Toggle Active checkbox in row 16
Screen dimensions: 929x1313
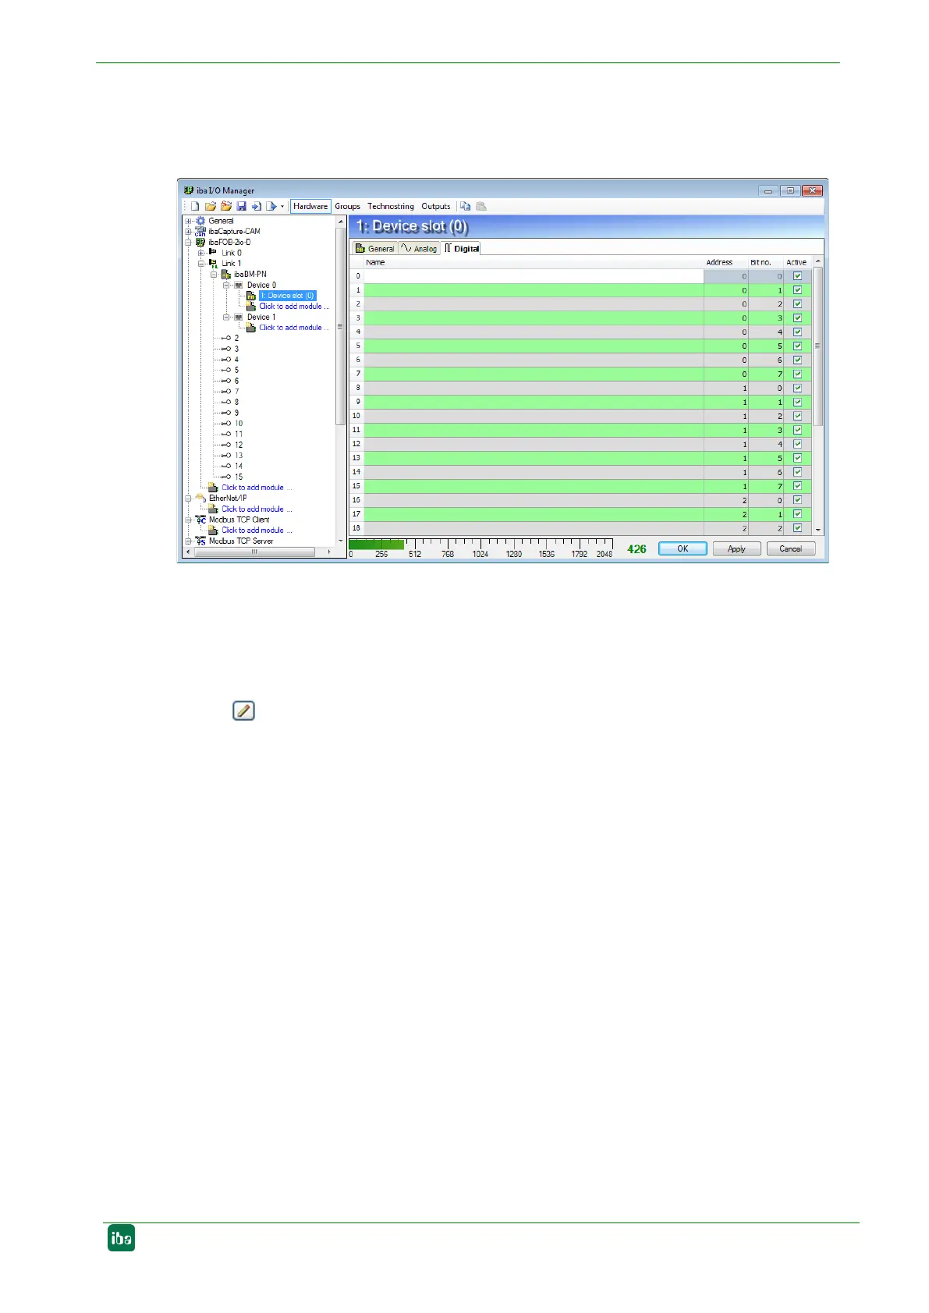click(x=797, y=500)
